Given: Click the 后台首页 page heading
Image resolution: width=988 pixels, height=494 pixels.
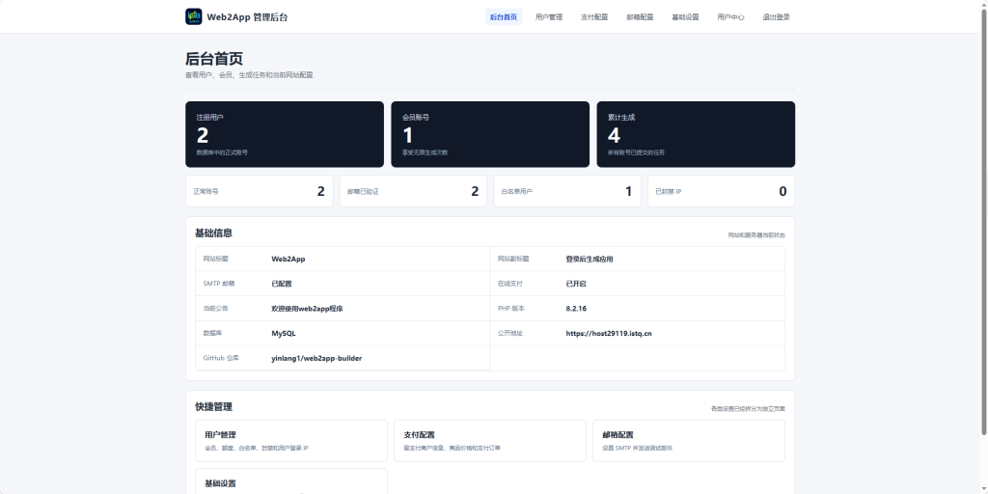Looking at the screenshot, I should (214, 59).
